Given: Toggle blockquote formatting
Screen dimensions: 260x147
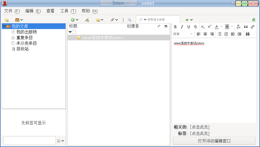Looking at the screenshot, I should pos(246,27).
